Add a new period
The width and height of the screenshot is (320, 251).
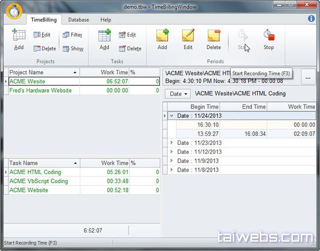(x=162, y=39)
